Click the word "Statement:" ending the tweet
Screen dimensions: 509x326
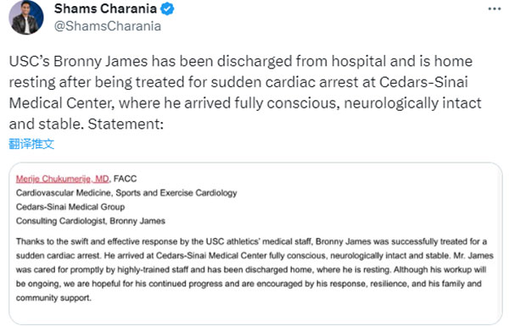click(126, 124)
